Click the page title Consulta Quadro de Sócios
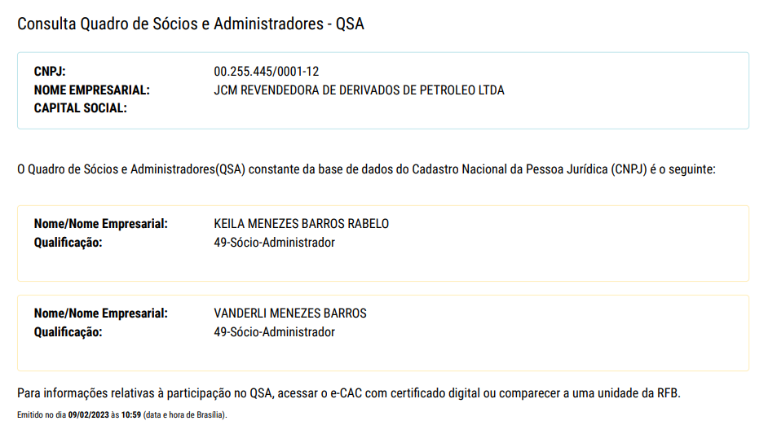777x434 pixels. coord(191,24)
